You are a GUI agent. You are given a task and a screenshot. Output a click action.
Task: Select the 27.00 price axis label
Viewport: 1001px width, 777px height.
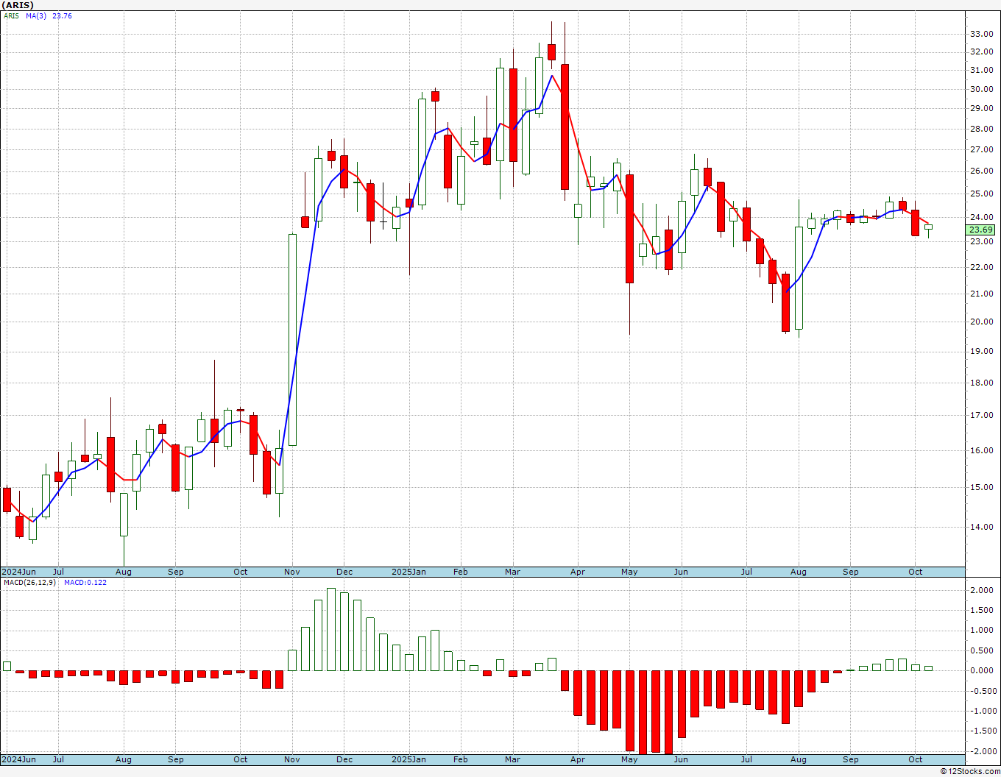[981, 150]
